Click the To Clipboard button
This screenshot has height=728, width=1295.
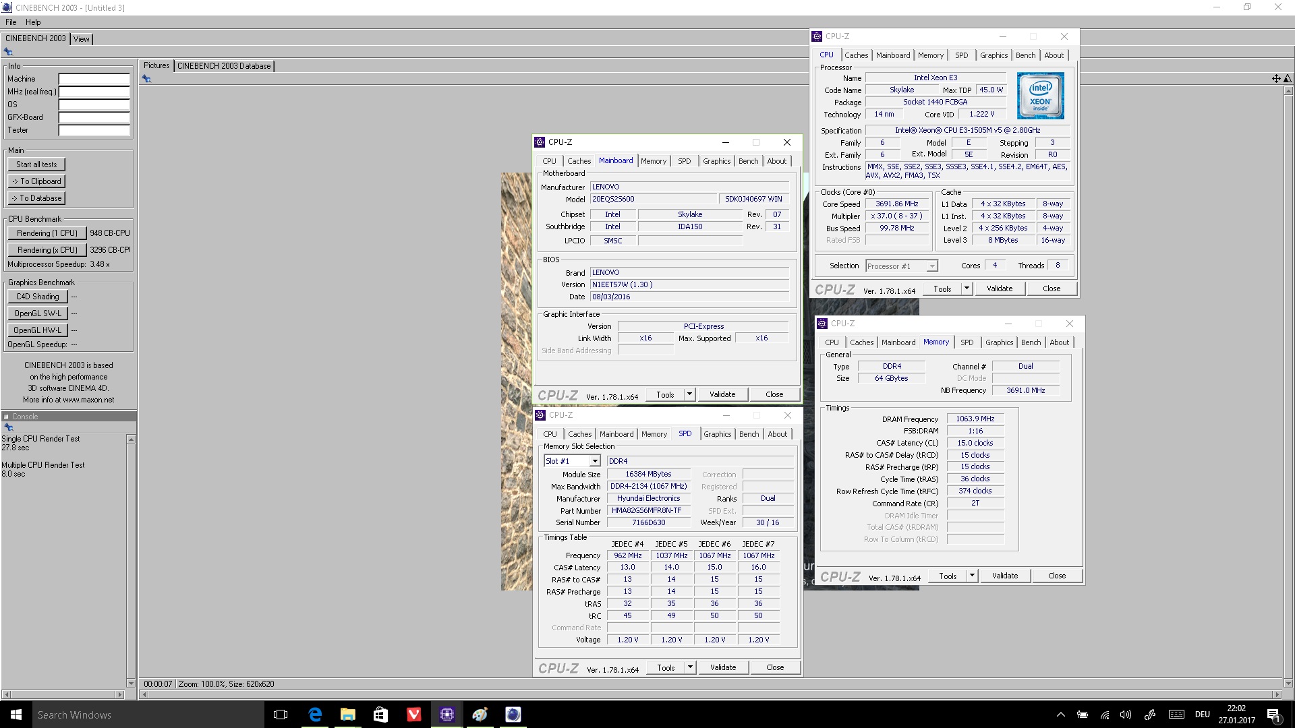click(36, 181)
